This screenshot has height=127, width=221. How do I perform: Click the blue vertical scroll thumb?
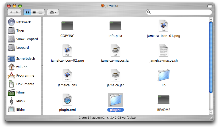click(211, 57)
